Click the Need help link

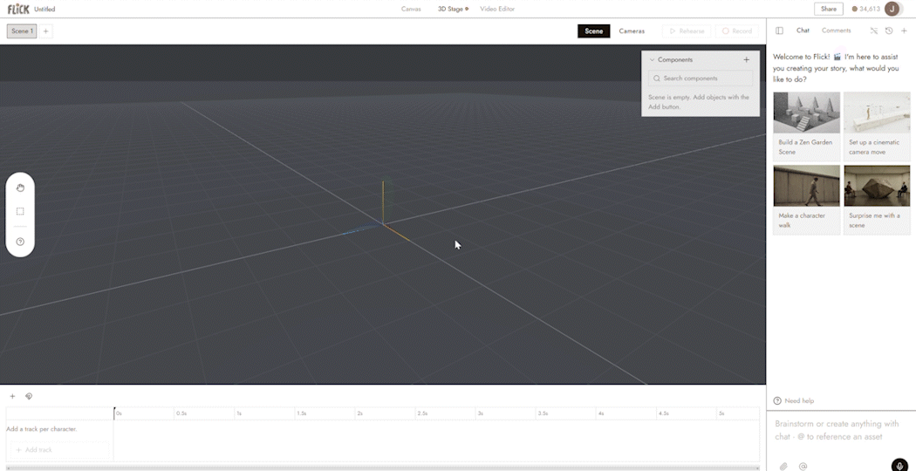[793, 401]
